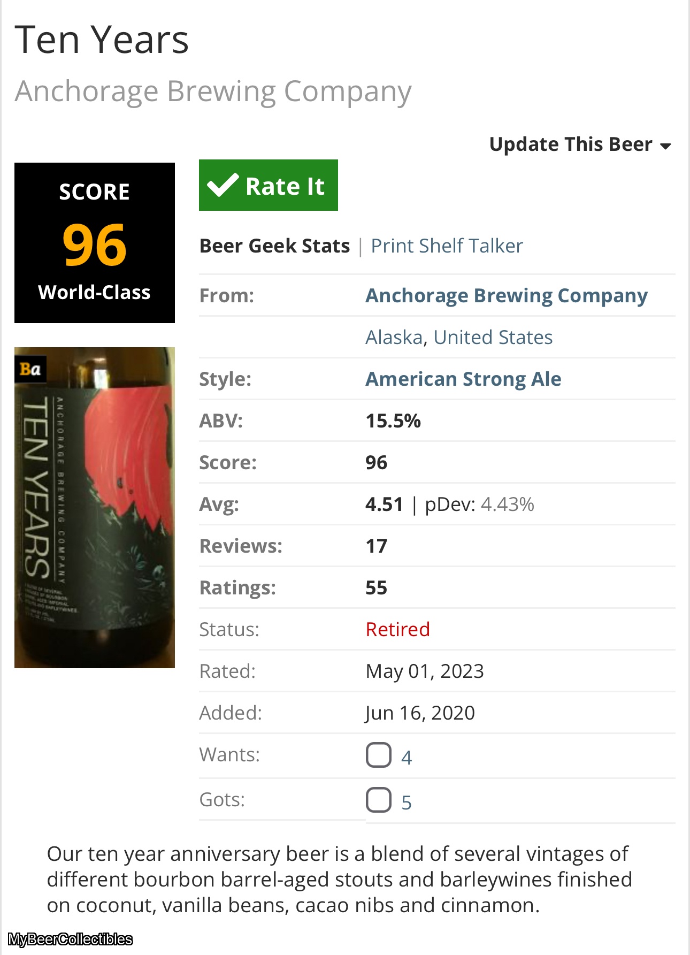The image size is (690, 955).
Task: Click the Update This Beer caret arrow
Action: point(665,146)
